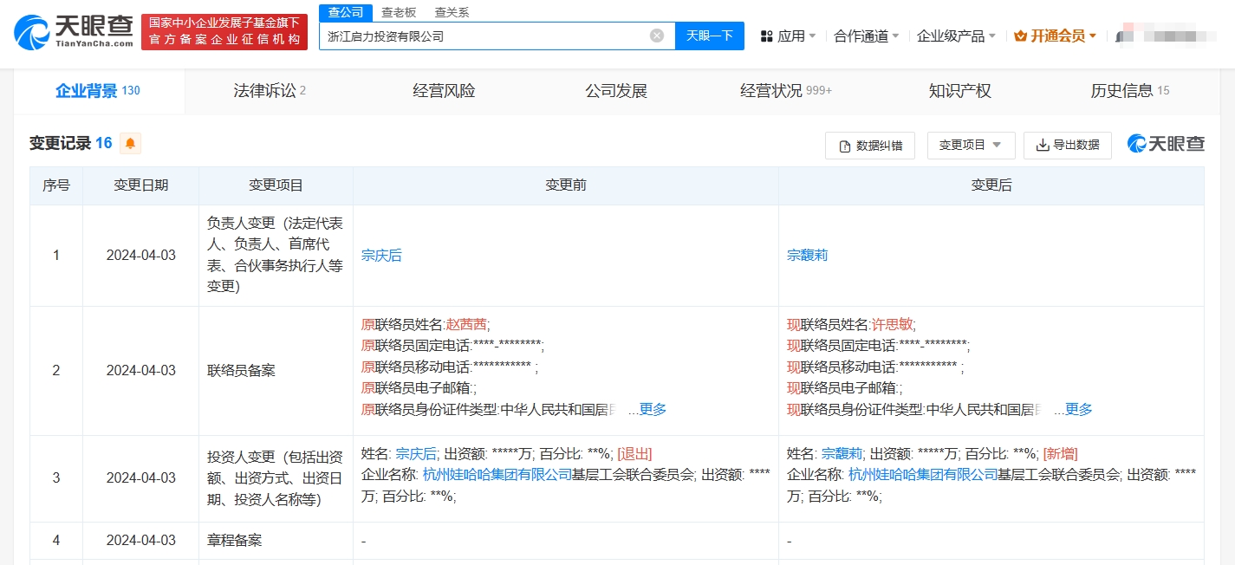Click the TianYanCha logo
This screenshot has height=565, width=1235.
point(75,31)
